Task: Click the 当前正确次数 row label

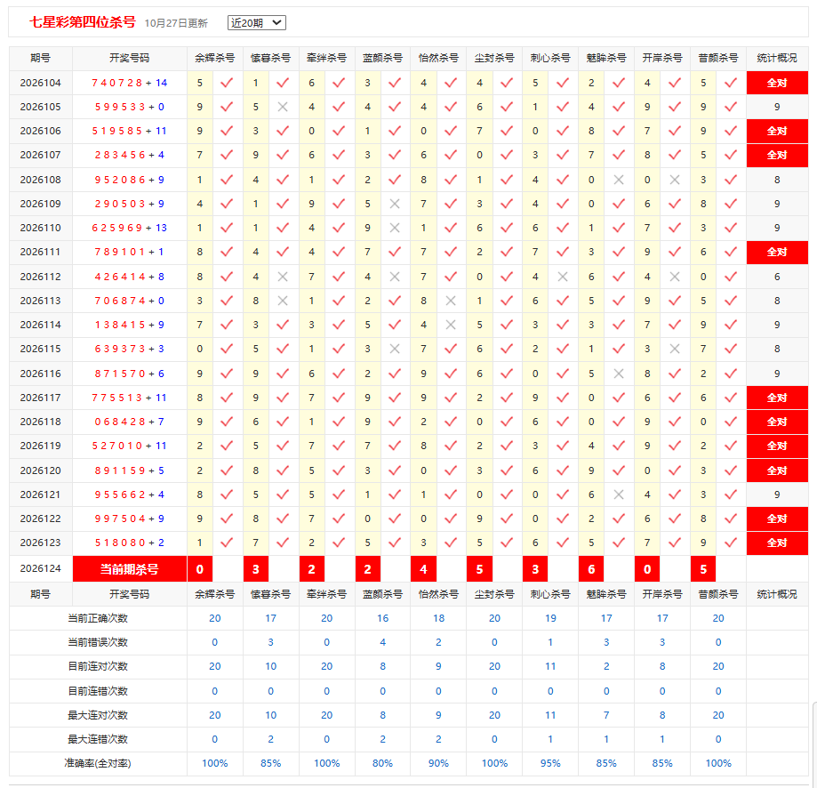Action: tap(98, 618)
